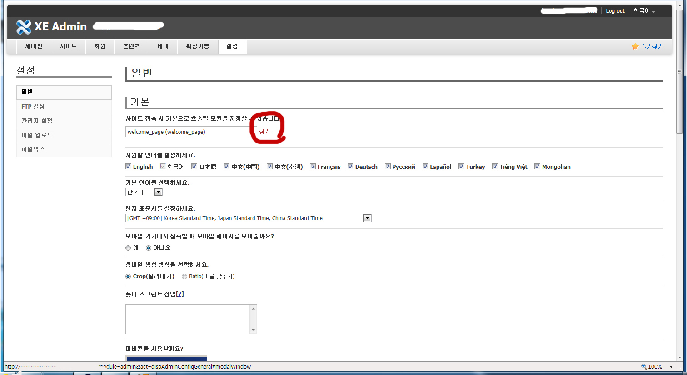
Task: Choose Ratio(비율 맞추기) thumbnail option
Action: 184,276
